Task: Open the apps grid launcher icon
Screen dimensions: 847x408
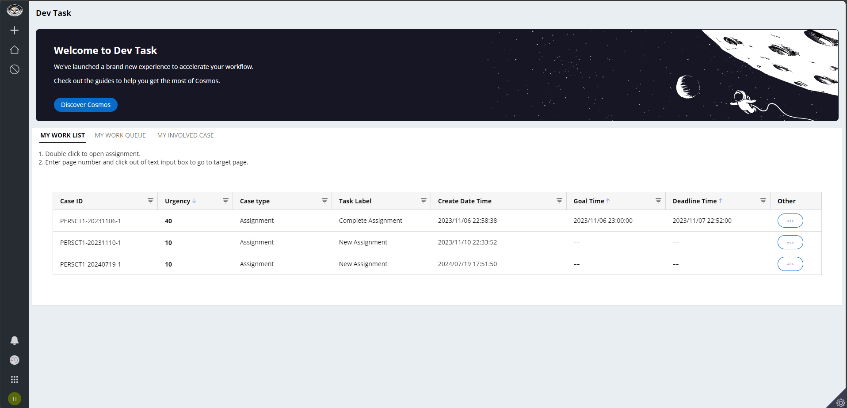Action: [15, 380]
